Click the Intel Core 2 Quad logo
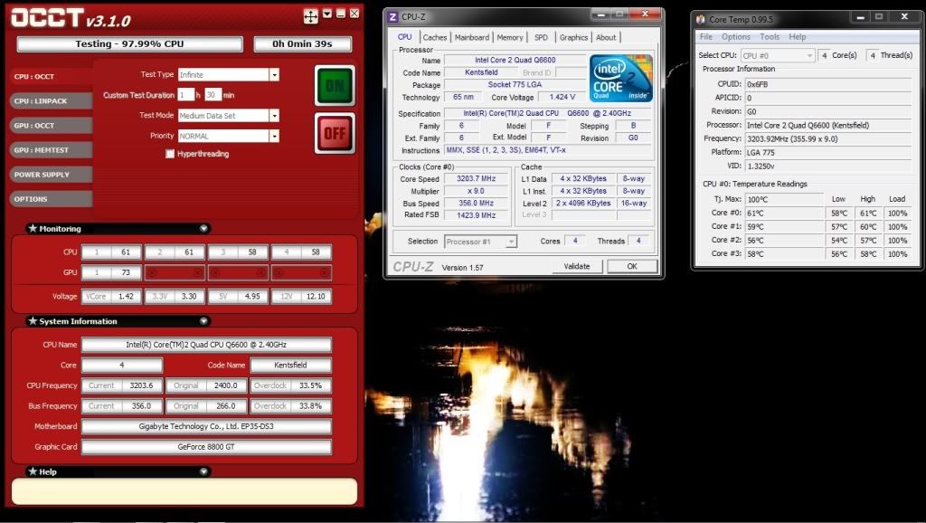Screen dimensions: 926x523 click(621, 78)
